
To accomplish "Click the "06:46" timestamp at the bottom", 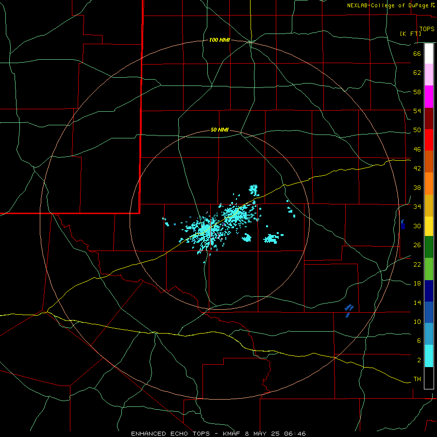I will tap(295, 434).
